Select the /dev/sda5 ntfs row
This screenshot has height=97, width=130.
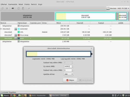pyautogui.click(x=65, y=32)
